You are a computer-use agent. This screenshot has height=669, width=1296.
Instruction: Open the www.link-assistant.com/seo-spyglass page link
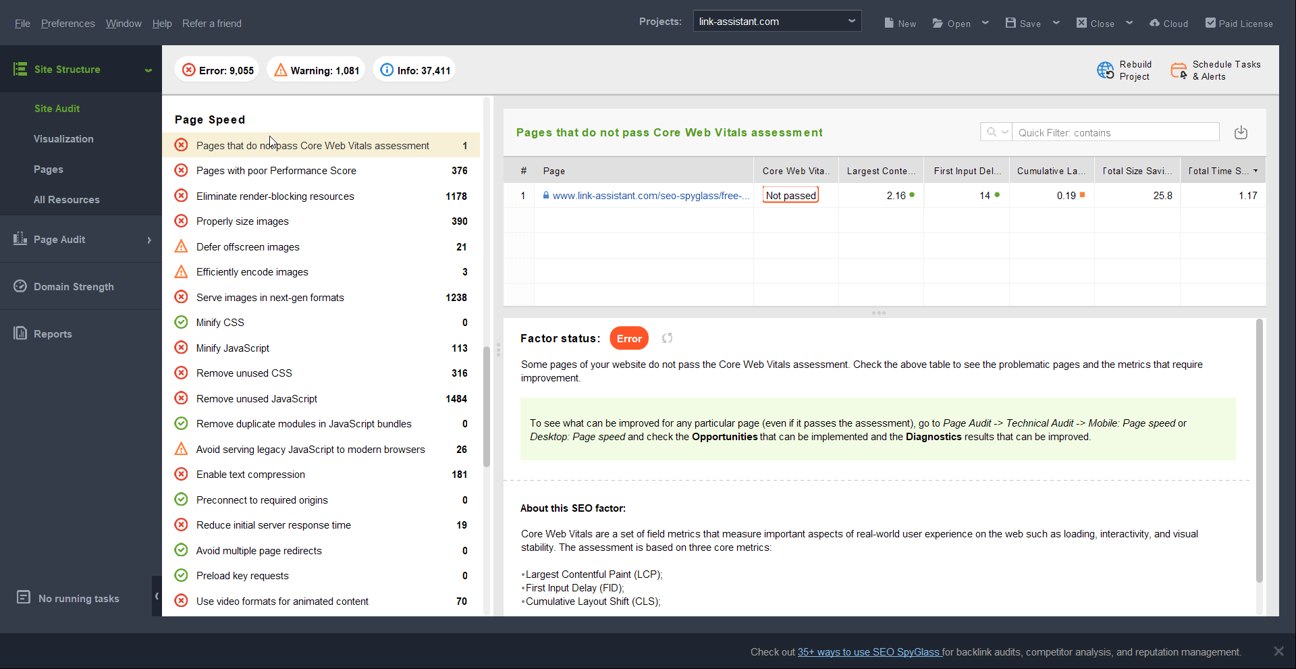coord(651,196)
